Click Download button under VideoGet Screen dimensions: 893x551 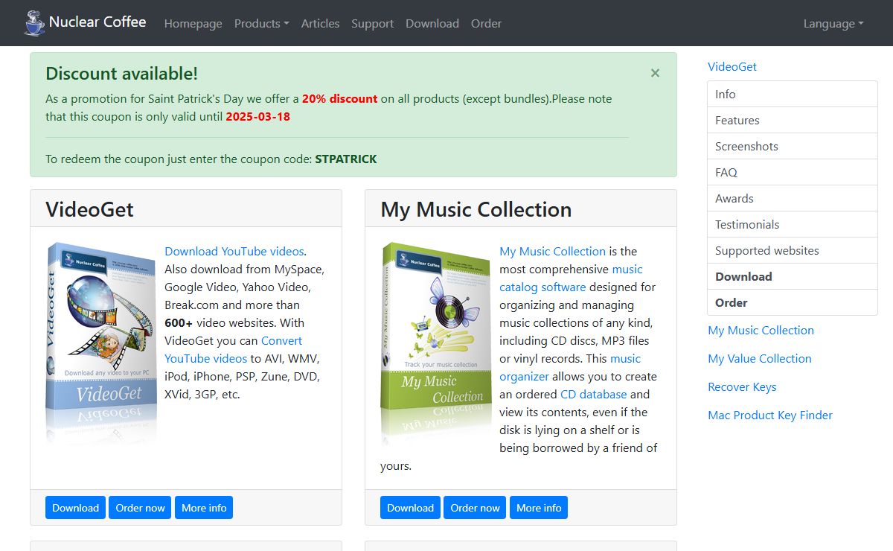(75, 508)
